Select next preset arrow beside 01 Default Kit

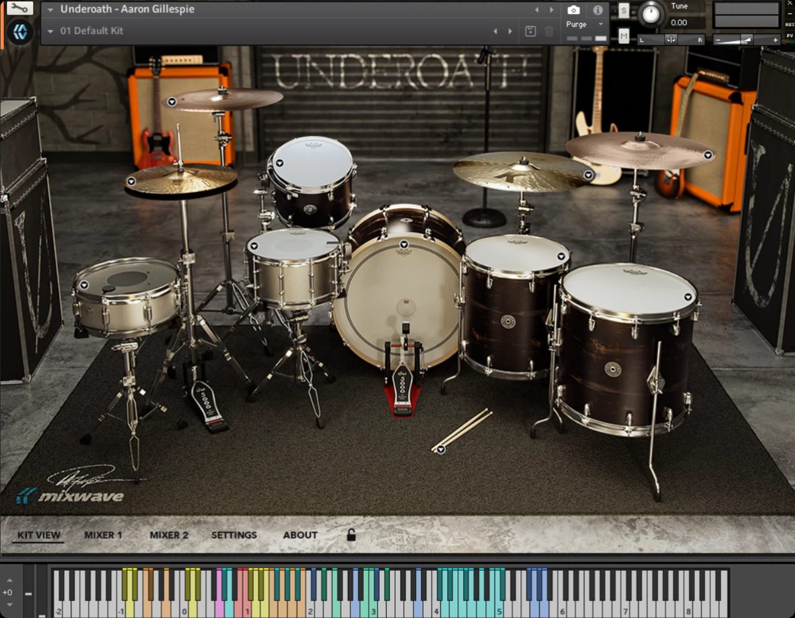tap(509, 31)
